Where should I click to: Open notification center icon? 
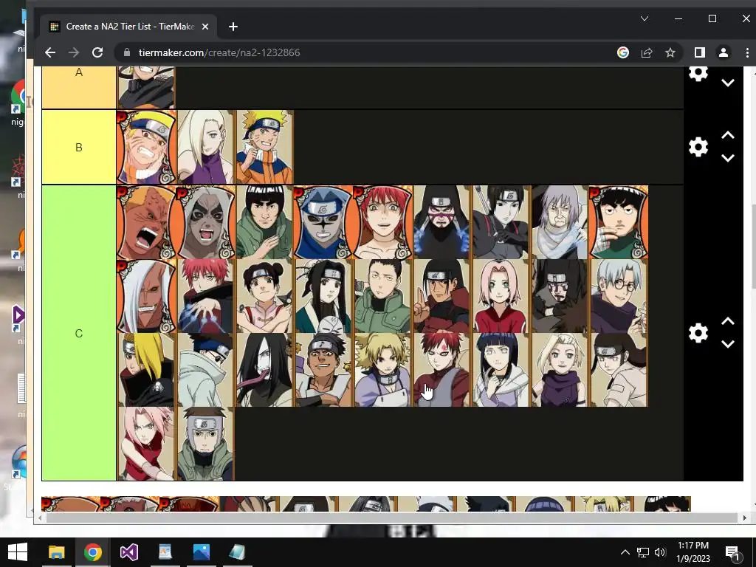(x=732, y=552)
